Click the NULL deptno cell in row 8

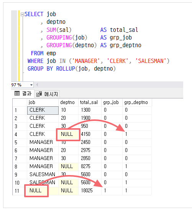pyautogui.click(x=68, y=167)
